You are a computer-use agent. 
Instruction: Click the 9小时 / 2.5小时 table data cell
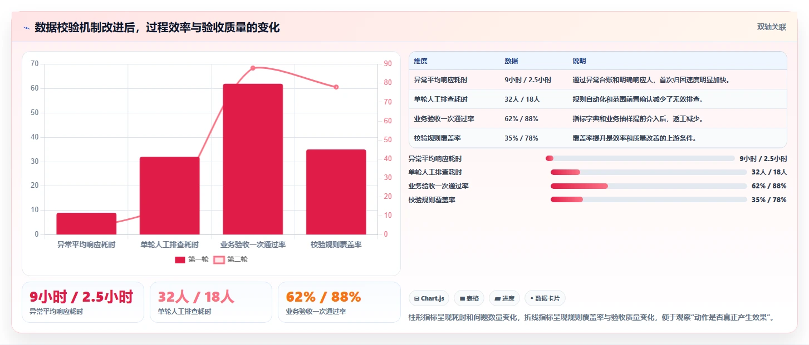tap(528, 80)
